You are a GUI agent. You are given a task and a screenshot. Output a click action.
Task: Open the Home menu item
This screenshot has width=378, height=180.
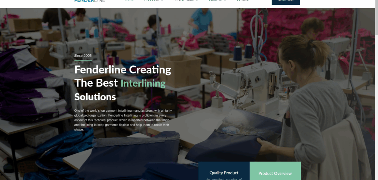tap(129, 0)
